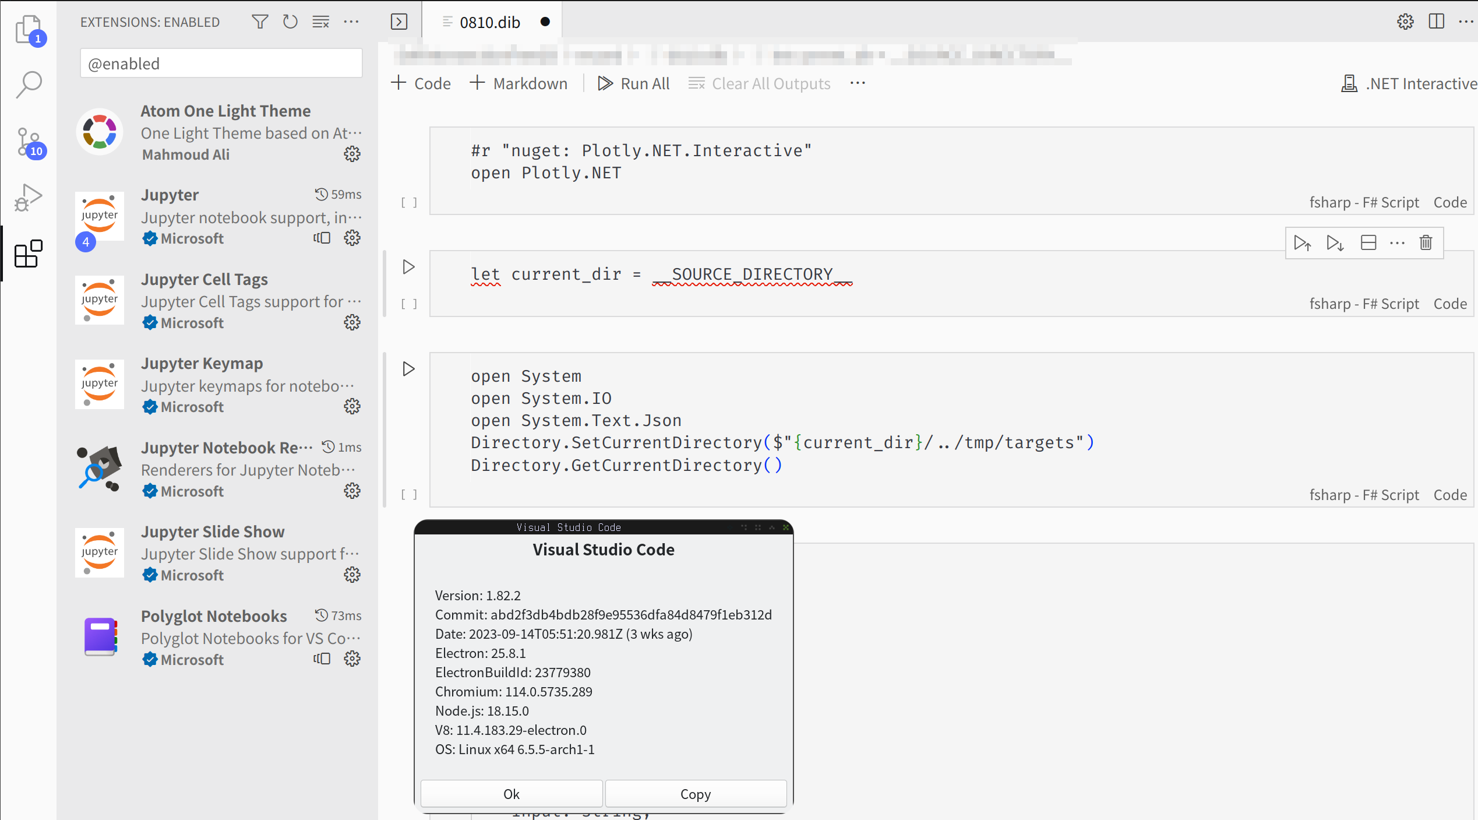Screen dimensions: 1478x820
Task: Execute cells above the selected cell
Action: click(1303, 242)
